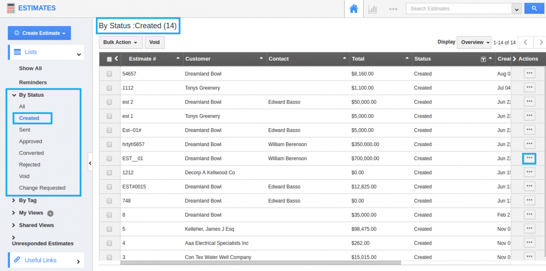The image size is (546, 271).
Task: Sort by the Estimate # column header
Action: [142, 59]
